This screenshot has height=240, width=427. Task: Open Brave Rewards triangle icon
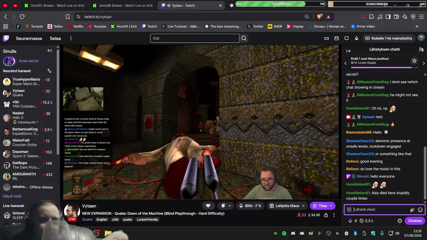[329, 17]
